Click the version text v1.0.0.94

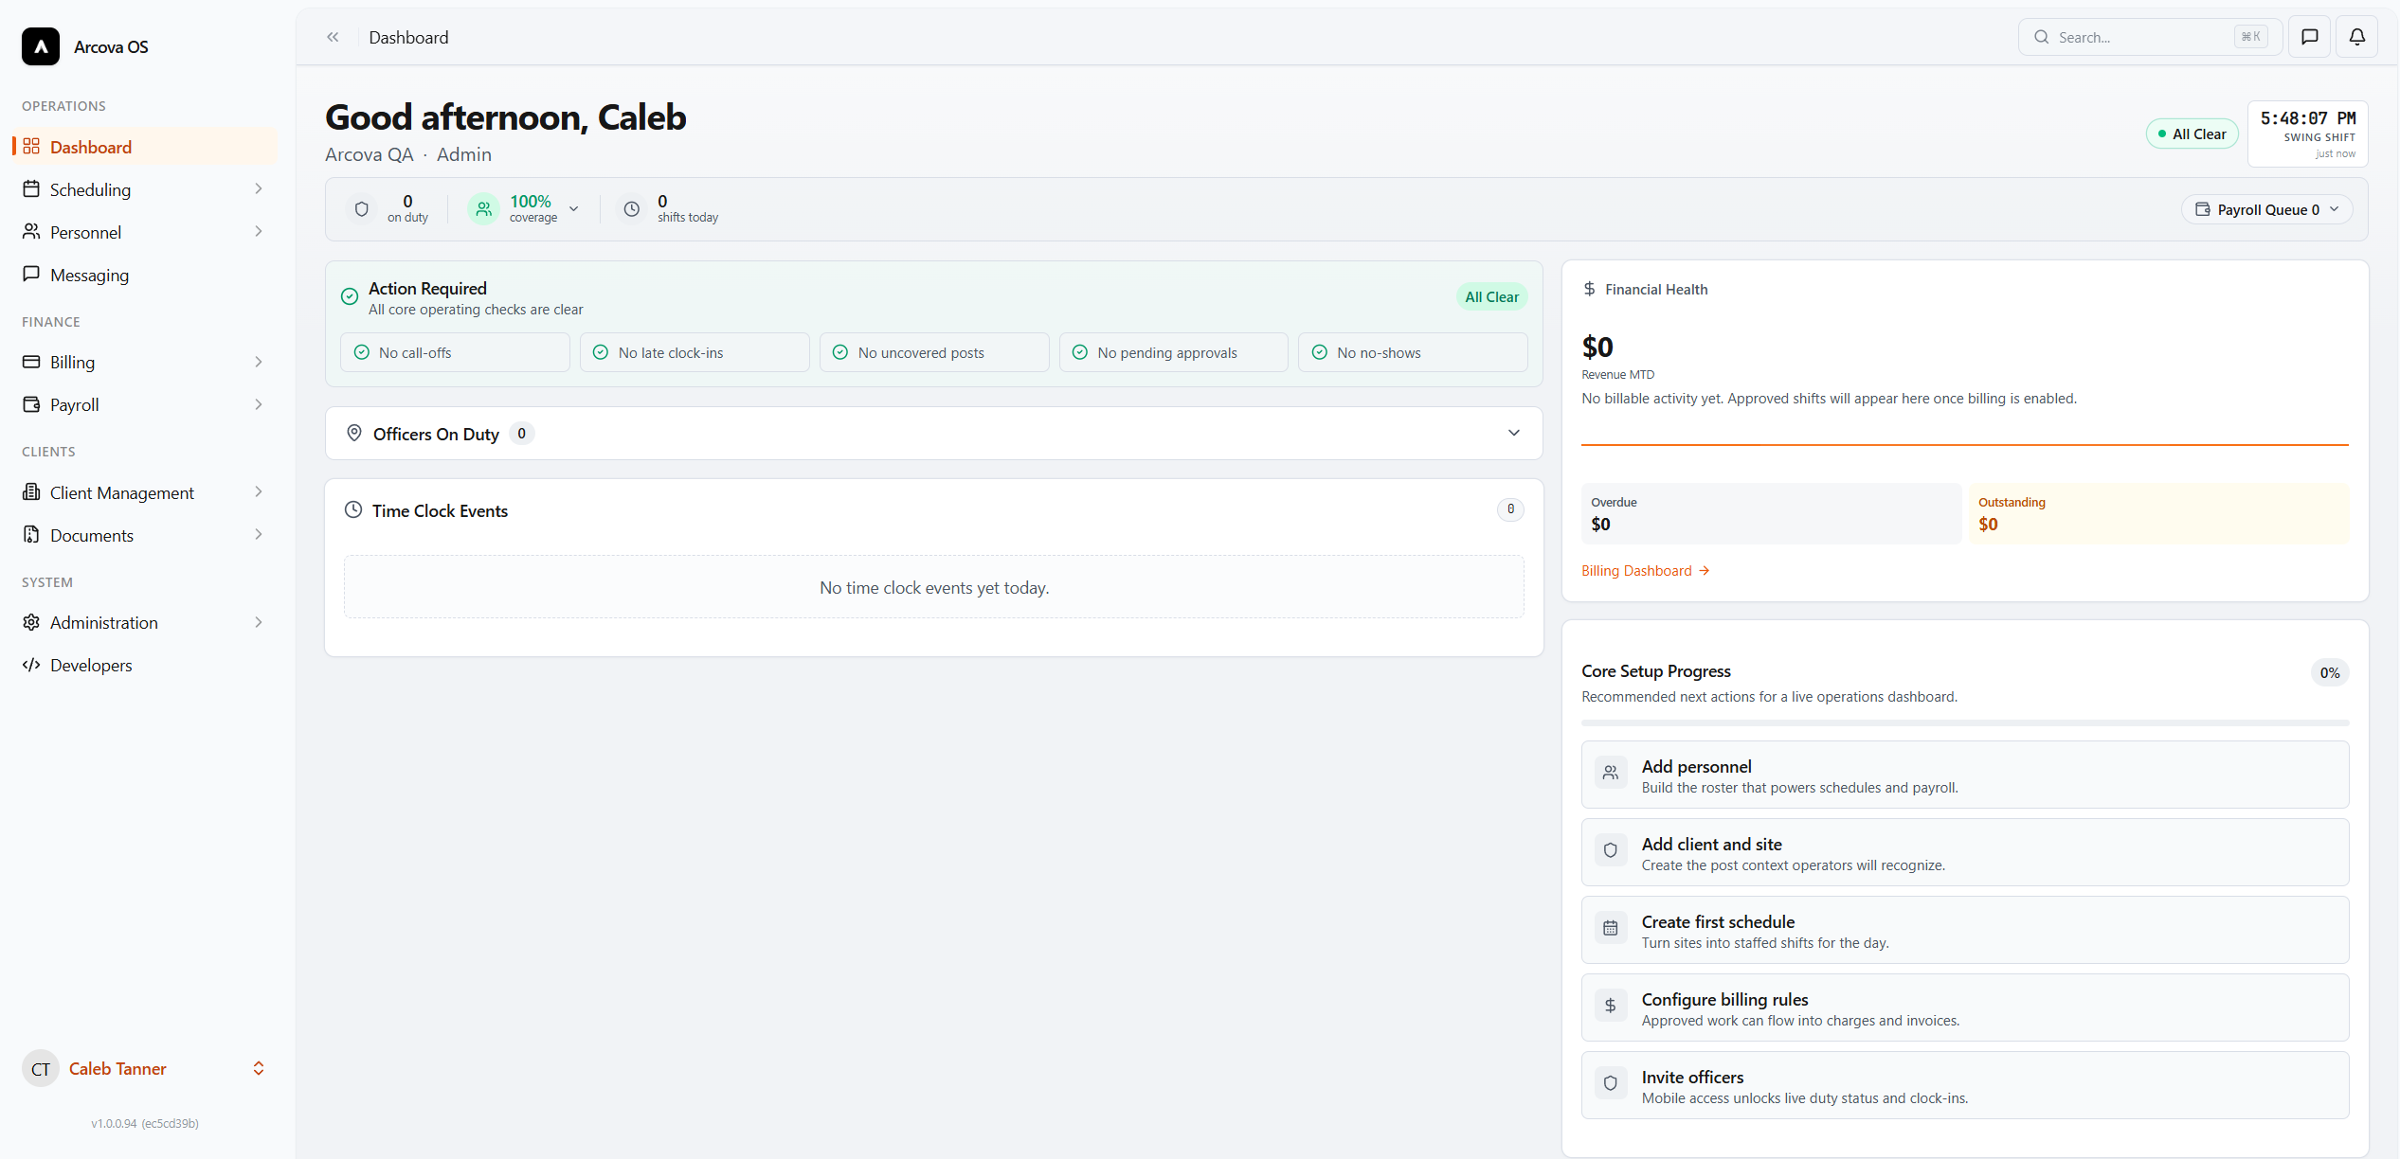pos(145,1123)
